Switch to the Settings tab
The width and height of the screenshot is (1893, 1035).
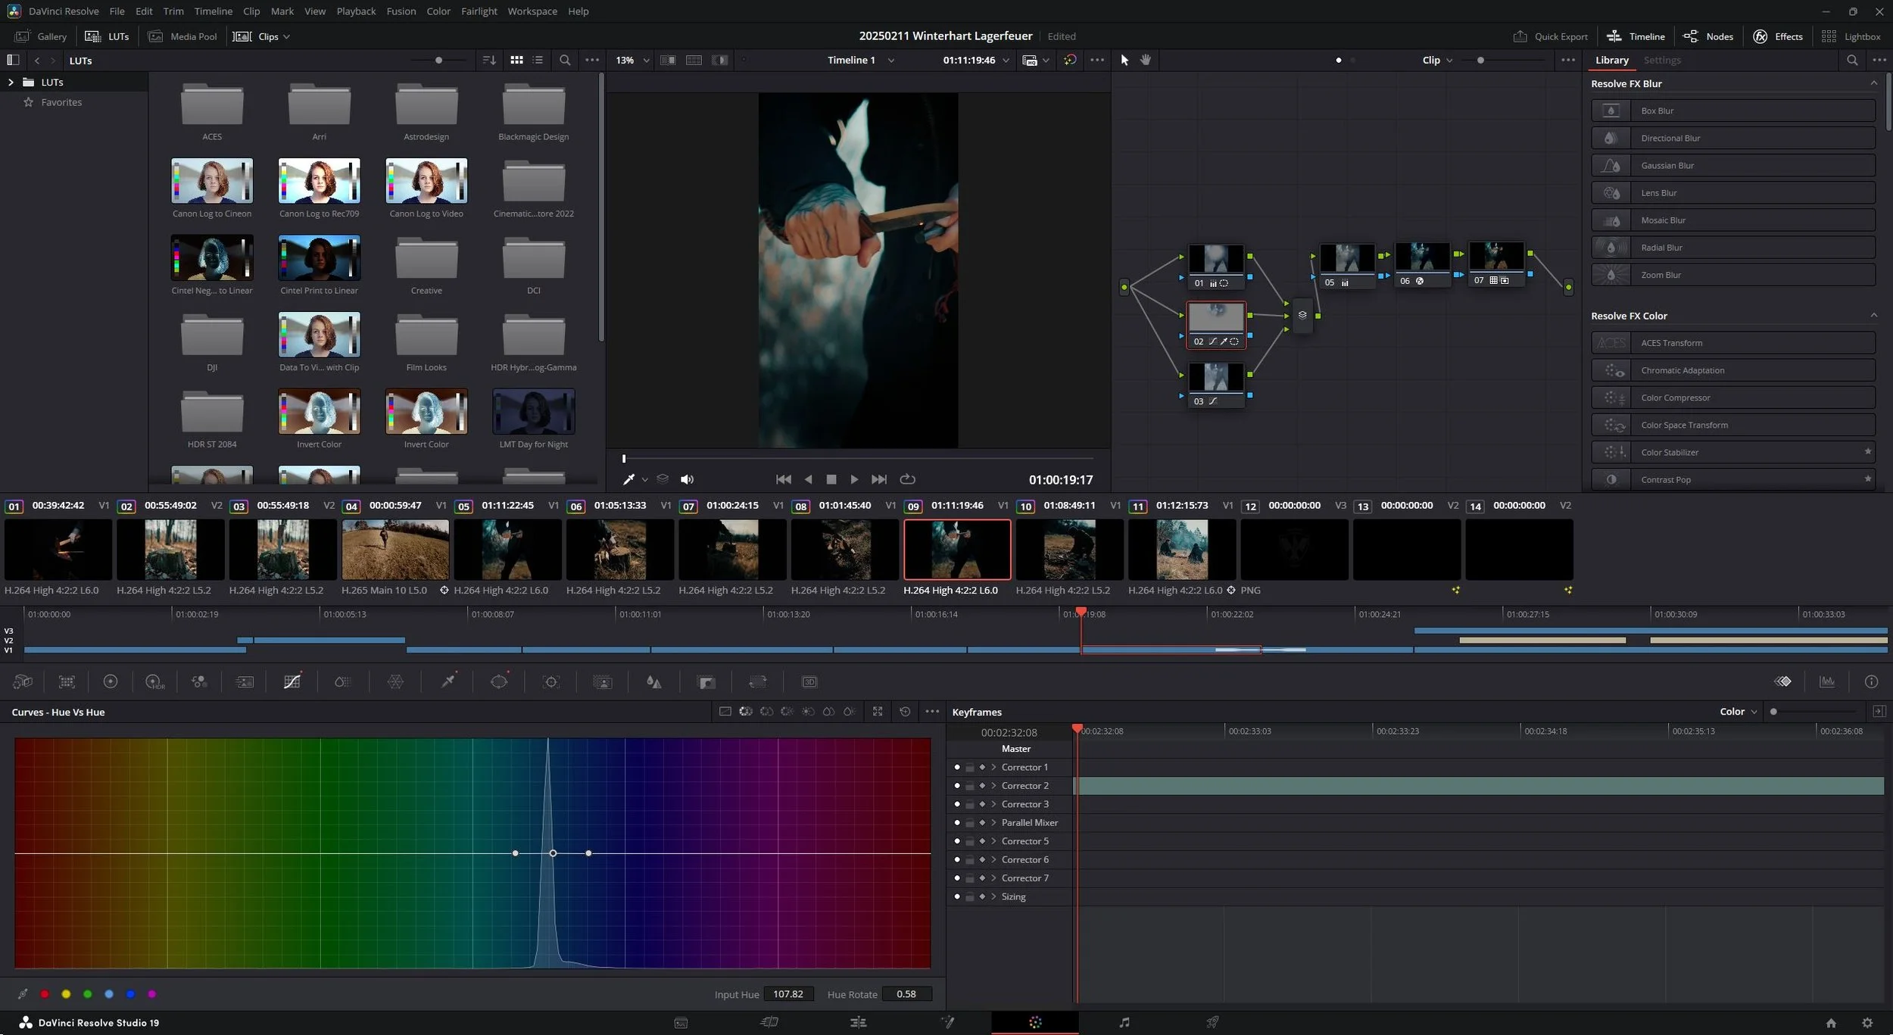click(1661, 60)
